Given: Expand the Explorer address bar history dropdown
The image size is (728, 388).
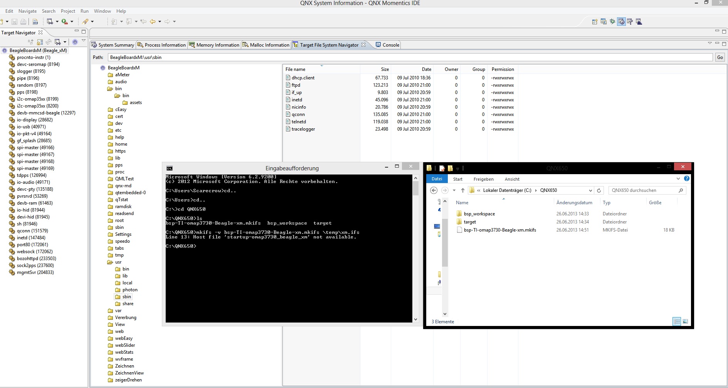Looking at the screenshot, I should point(590,190).
